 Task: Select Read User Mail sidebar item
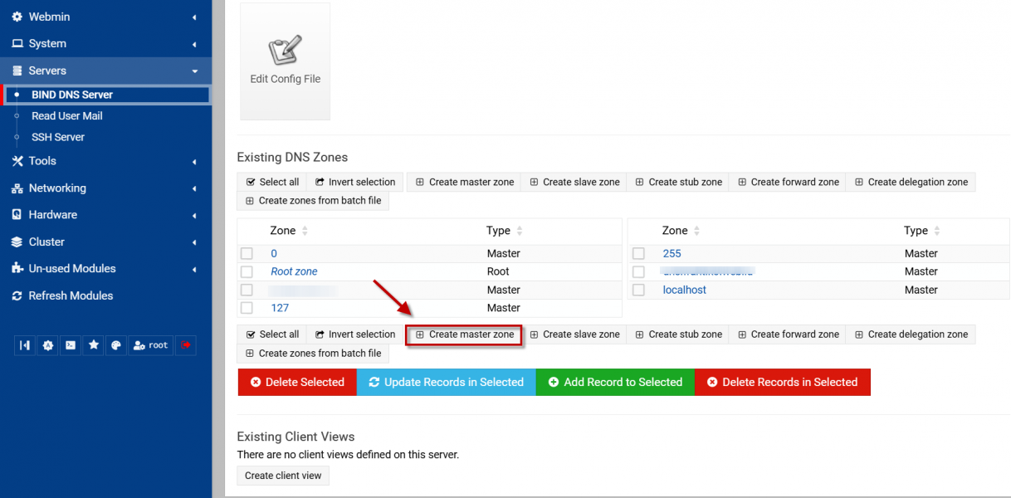(67, 116)
